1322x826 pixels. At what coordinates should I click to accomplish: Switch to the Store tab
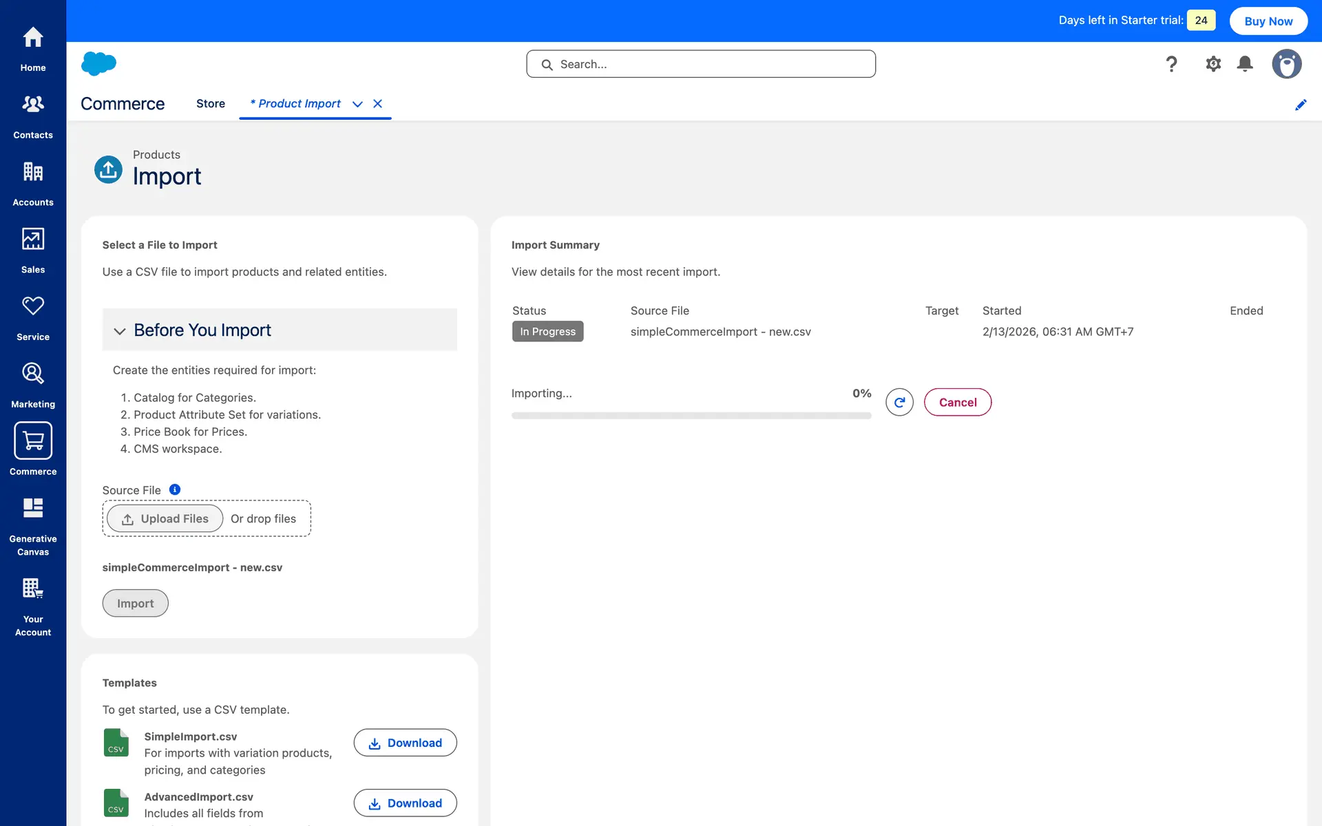211,104
